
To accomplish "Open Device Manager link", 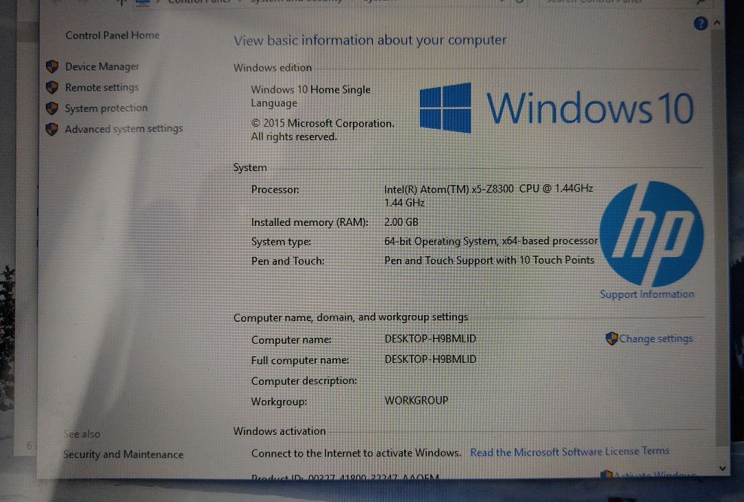I will click(x=102, y=66).
